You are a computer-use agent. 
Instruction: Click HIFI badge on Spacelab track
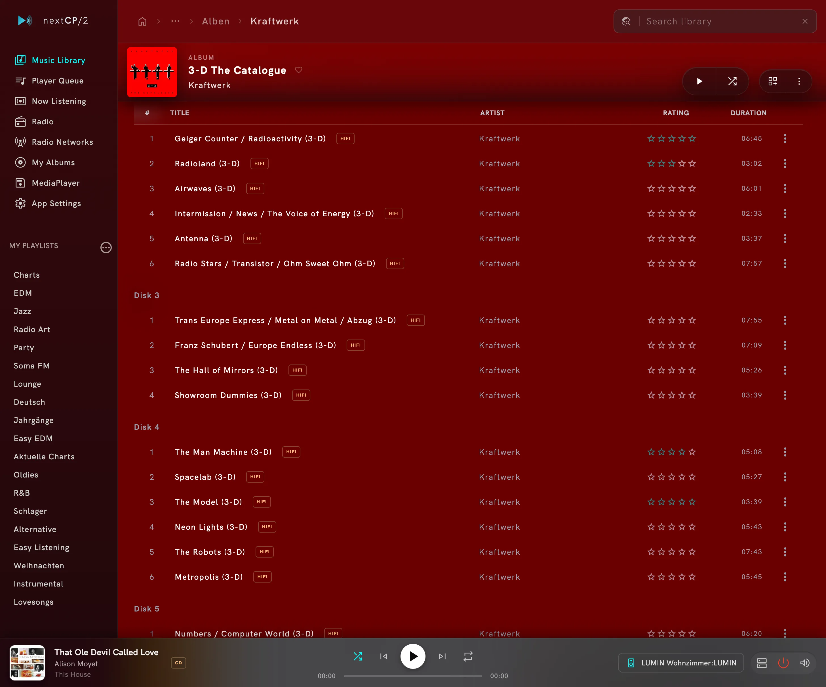point(255,477)
